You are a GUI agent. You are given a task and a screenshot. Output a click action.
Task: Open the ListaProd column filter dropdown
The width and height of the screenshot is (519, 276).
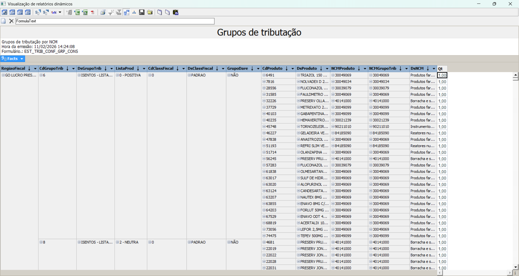click(144, 69)
